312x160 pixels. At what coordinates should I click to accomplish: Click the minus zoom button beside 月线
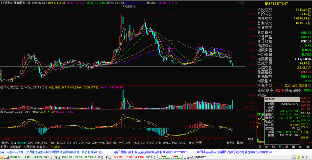tap(253, 143)
